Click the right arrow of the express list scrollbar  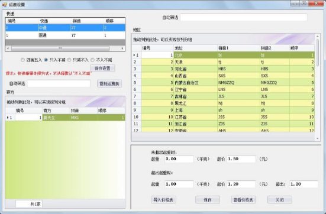pos(122,48)
